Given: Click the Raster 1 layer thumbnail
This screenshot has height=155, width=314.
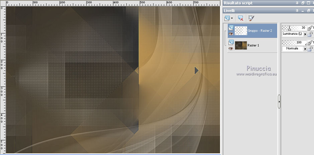Looking at the screenshot, I should click(x=241, y=45).
